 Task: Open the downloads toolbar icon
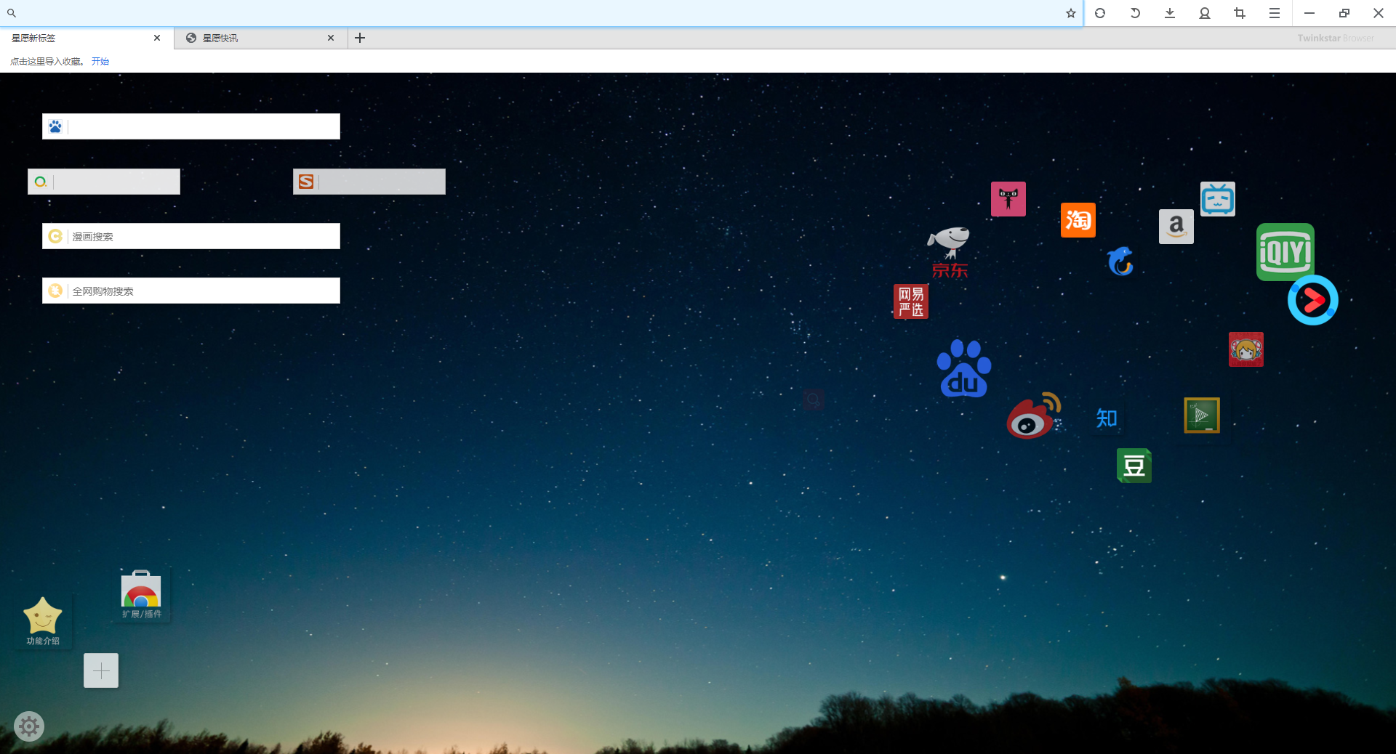pos(1170,13)
